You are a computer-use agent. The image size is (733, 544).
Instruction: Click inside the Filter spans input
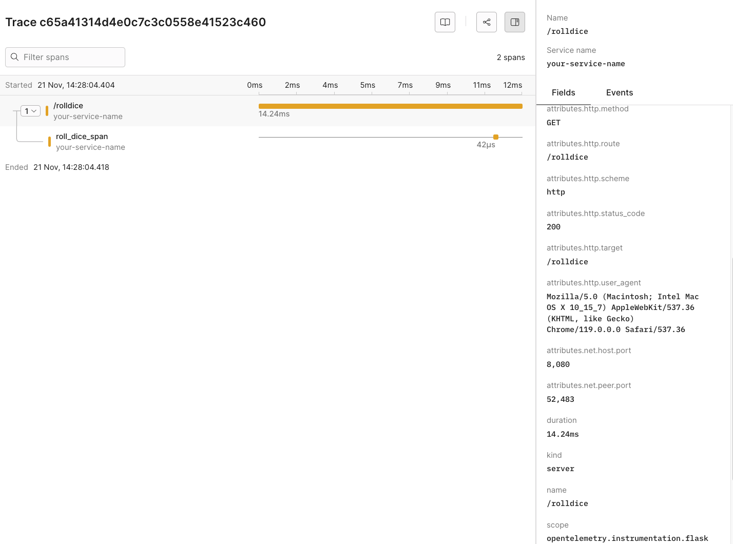72,57
